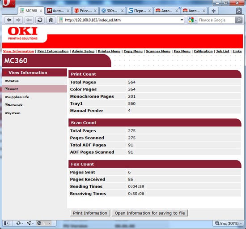The width and height of the screenshot is (246, 229).
Task: Open the Job List link
Action: point(222,51)
